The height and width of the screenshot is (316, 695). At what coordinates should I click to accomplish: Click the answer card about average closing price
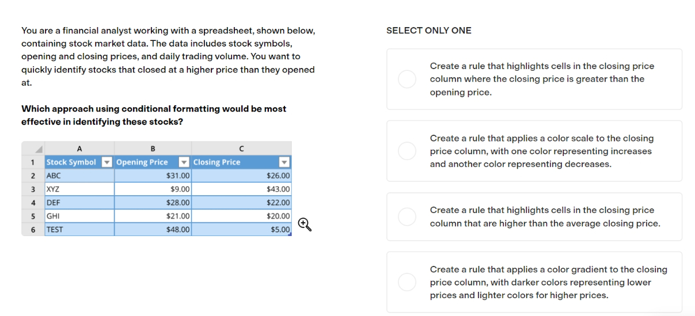click(x=534, y=217)
